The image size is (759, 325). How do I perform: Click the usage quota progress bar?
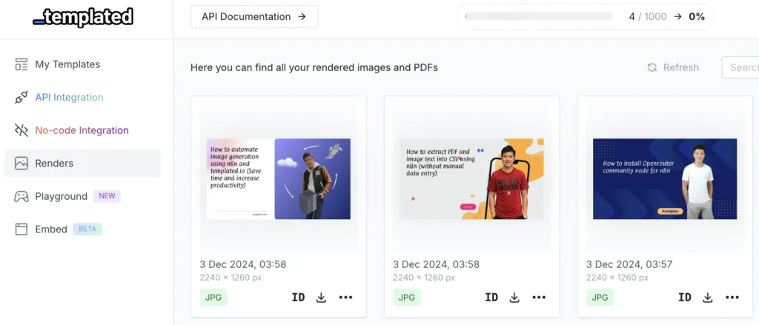click(539, 16)
